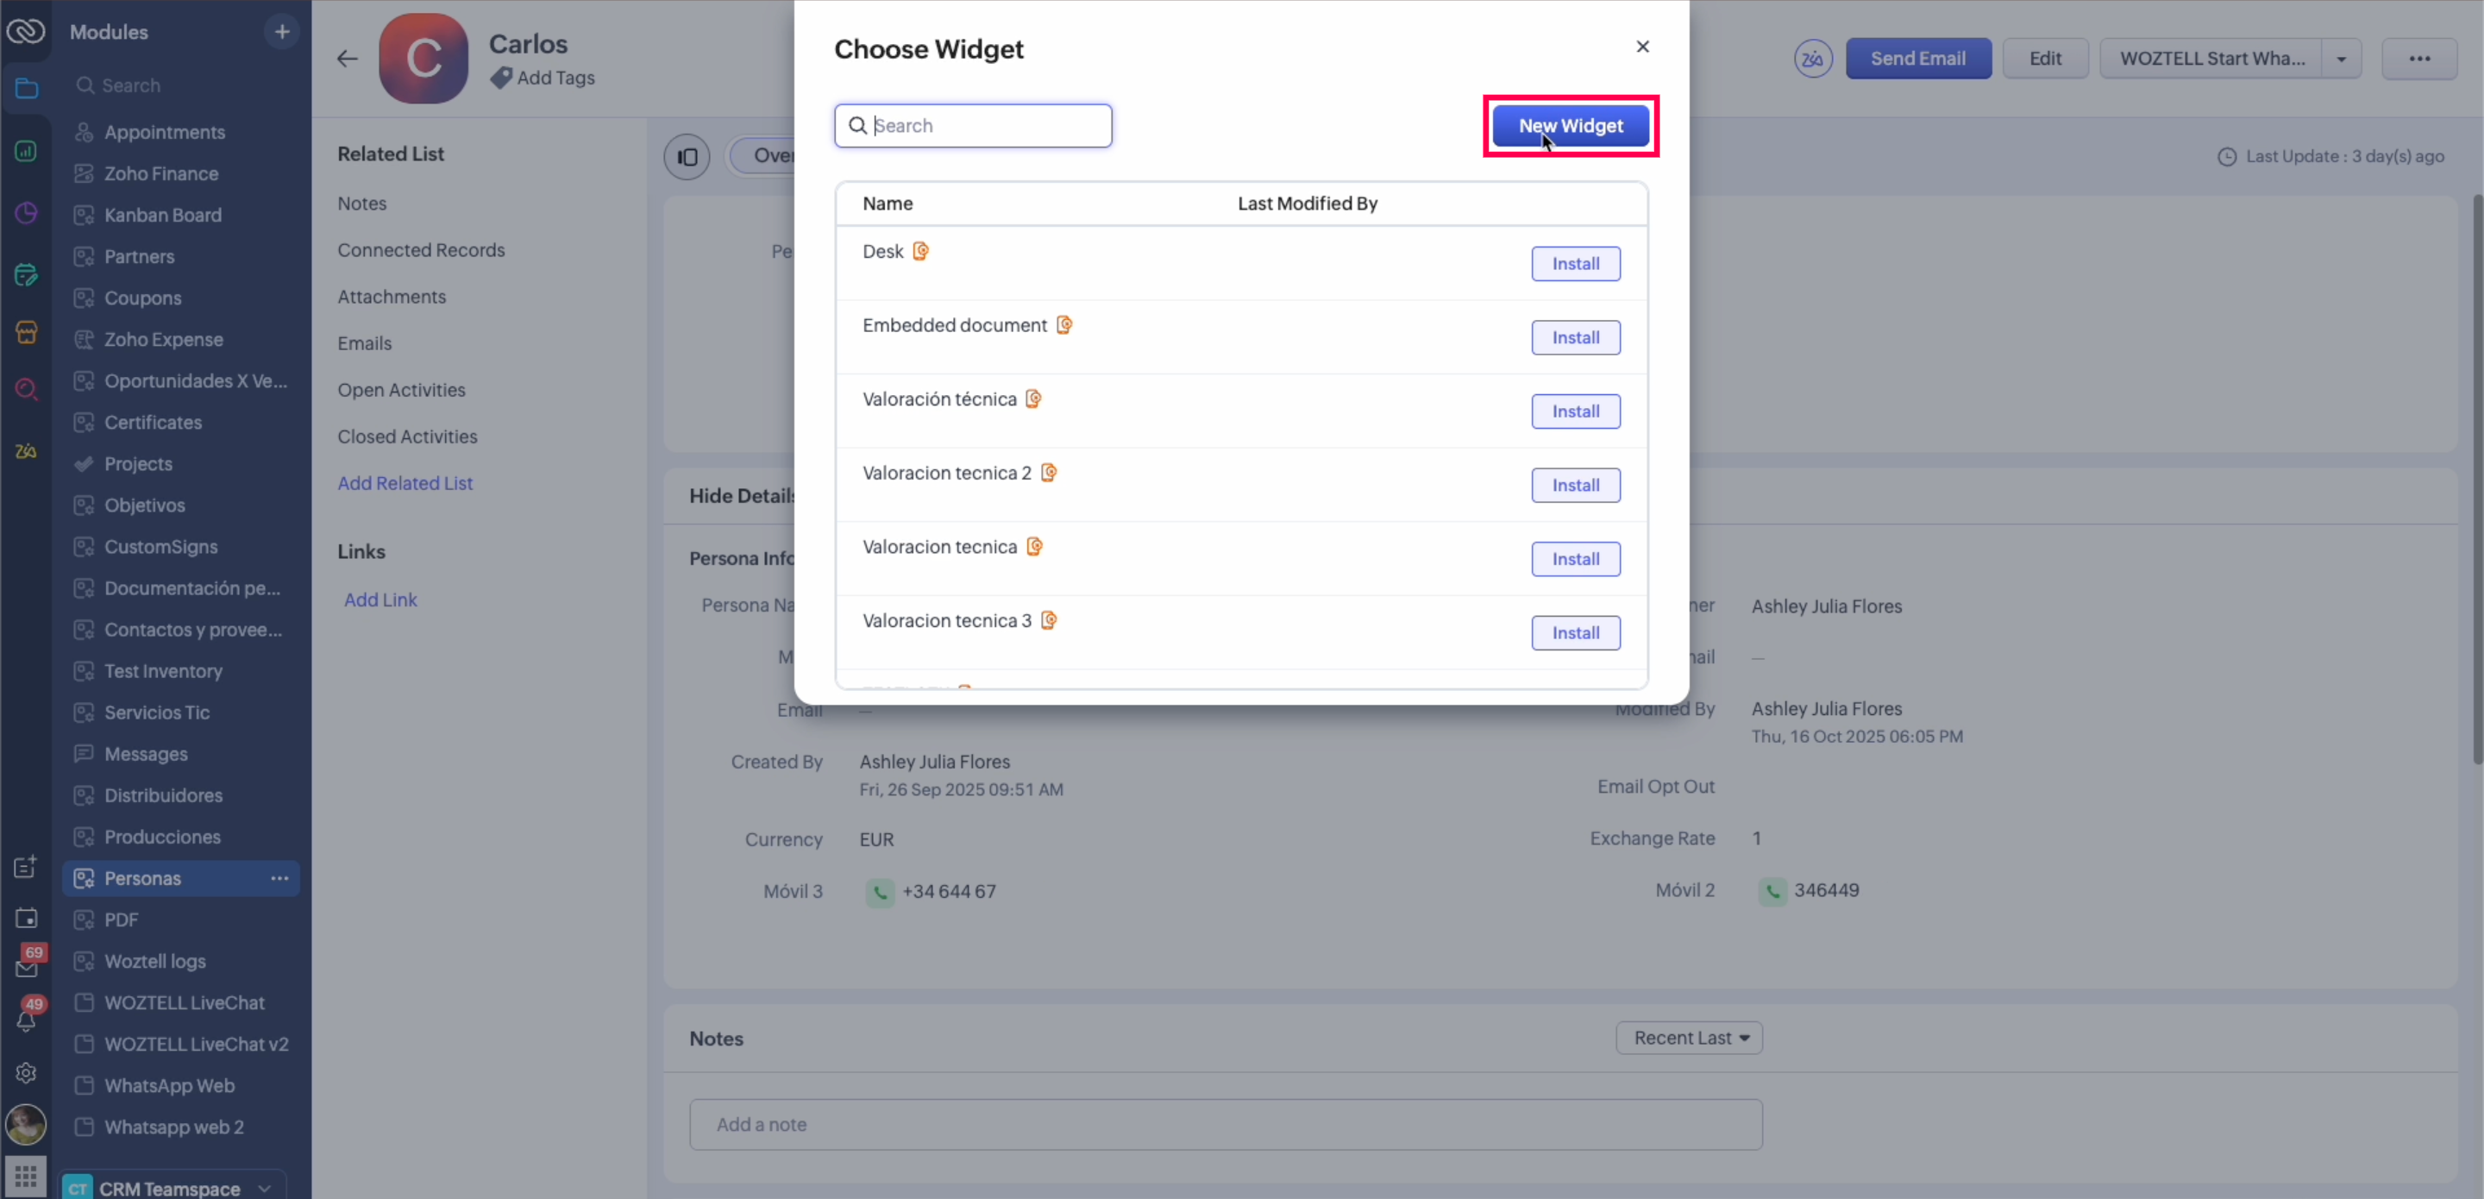
Task: Click the Add Related List link
Action: click(x=405, y=483)
